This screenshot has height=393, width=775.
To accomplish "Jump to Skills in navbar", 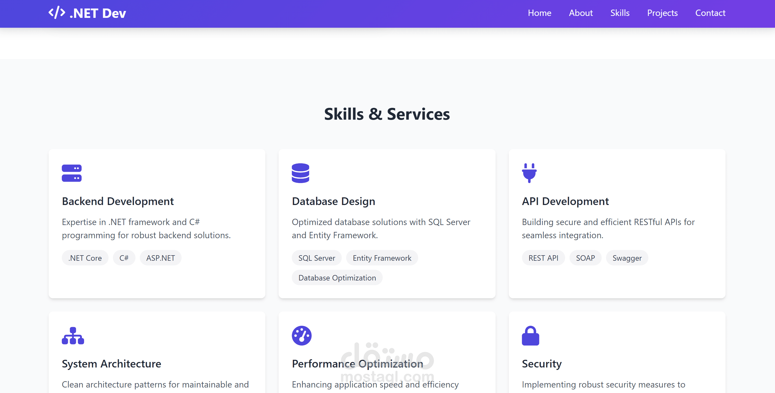I will (620, 13).
